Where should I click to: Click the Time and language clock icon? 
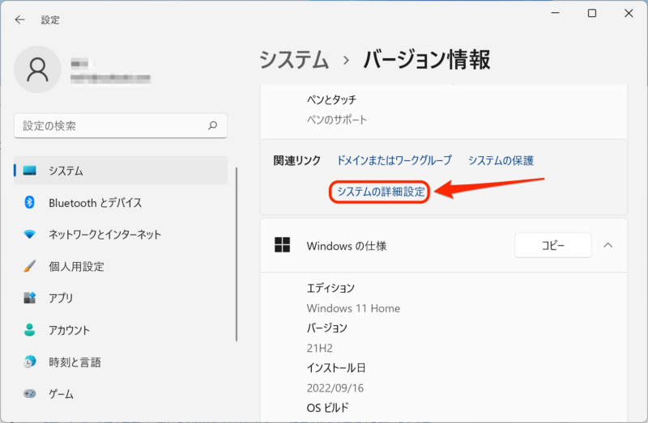[29, 362]
